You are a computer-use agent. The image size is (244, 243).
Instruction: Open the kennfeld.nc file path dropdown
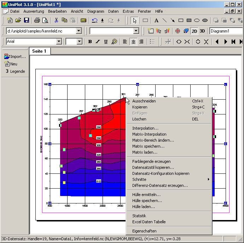pos(79,31)
